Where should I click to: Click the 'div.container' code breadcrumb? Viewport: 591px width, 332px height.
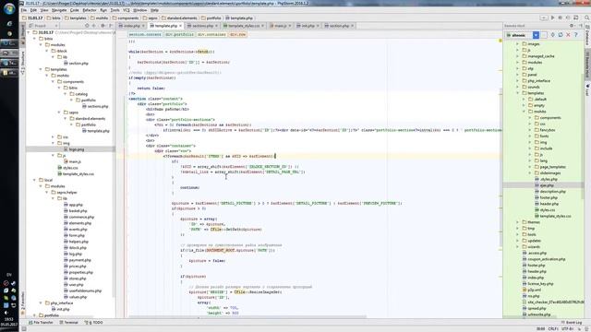pyautogui.click(x=211, y=34)
